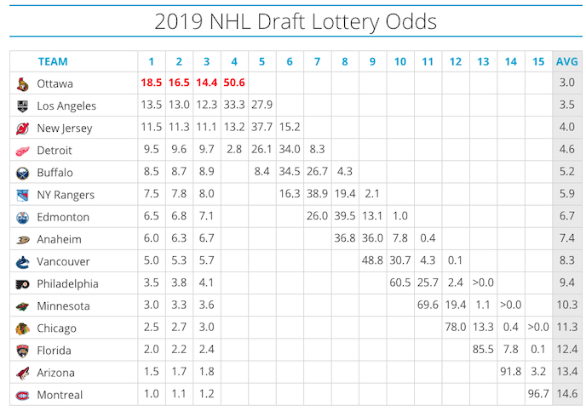Click Montreal's 96.7 odds cell
The width and height of the screenshot is (586, 411).
[x=537, y=395]
